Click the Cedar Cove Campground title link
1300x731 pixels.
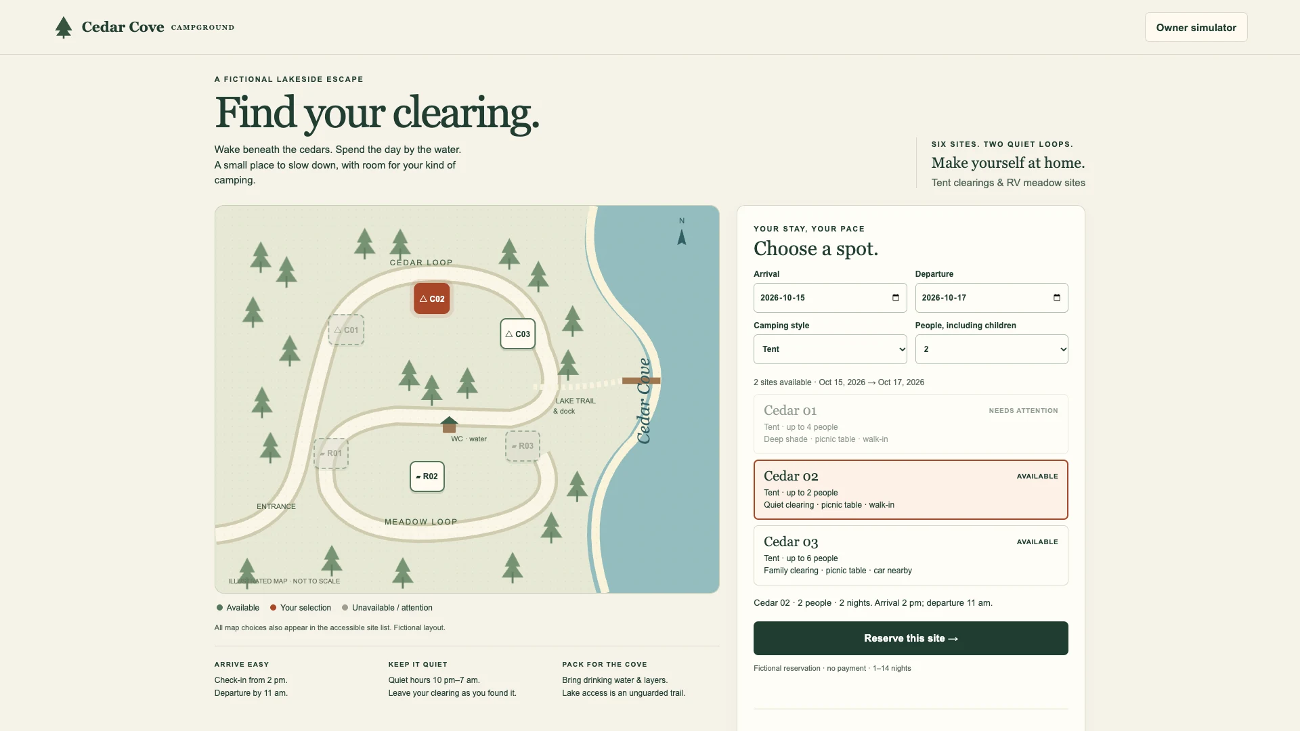[x=158, y=27]
